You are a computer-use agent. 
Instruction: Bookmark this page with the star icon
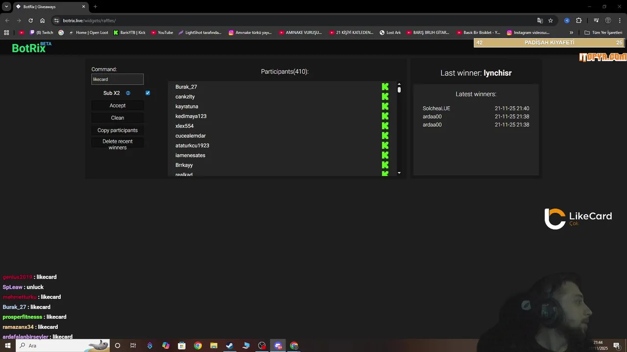coord(551,21)
